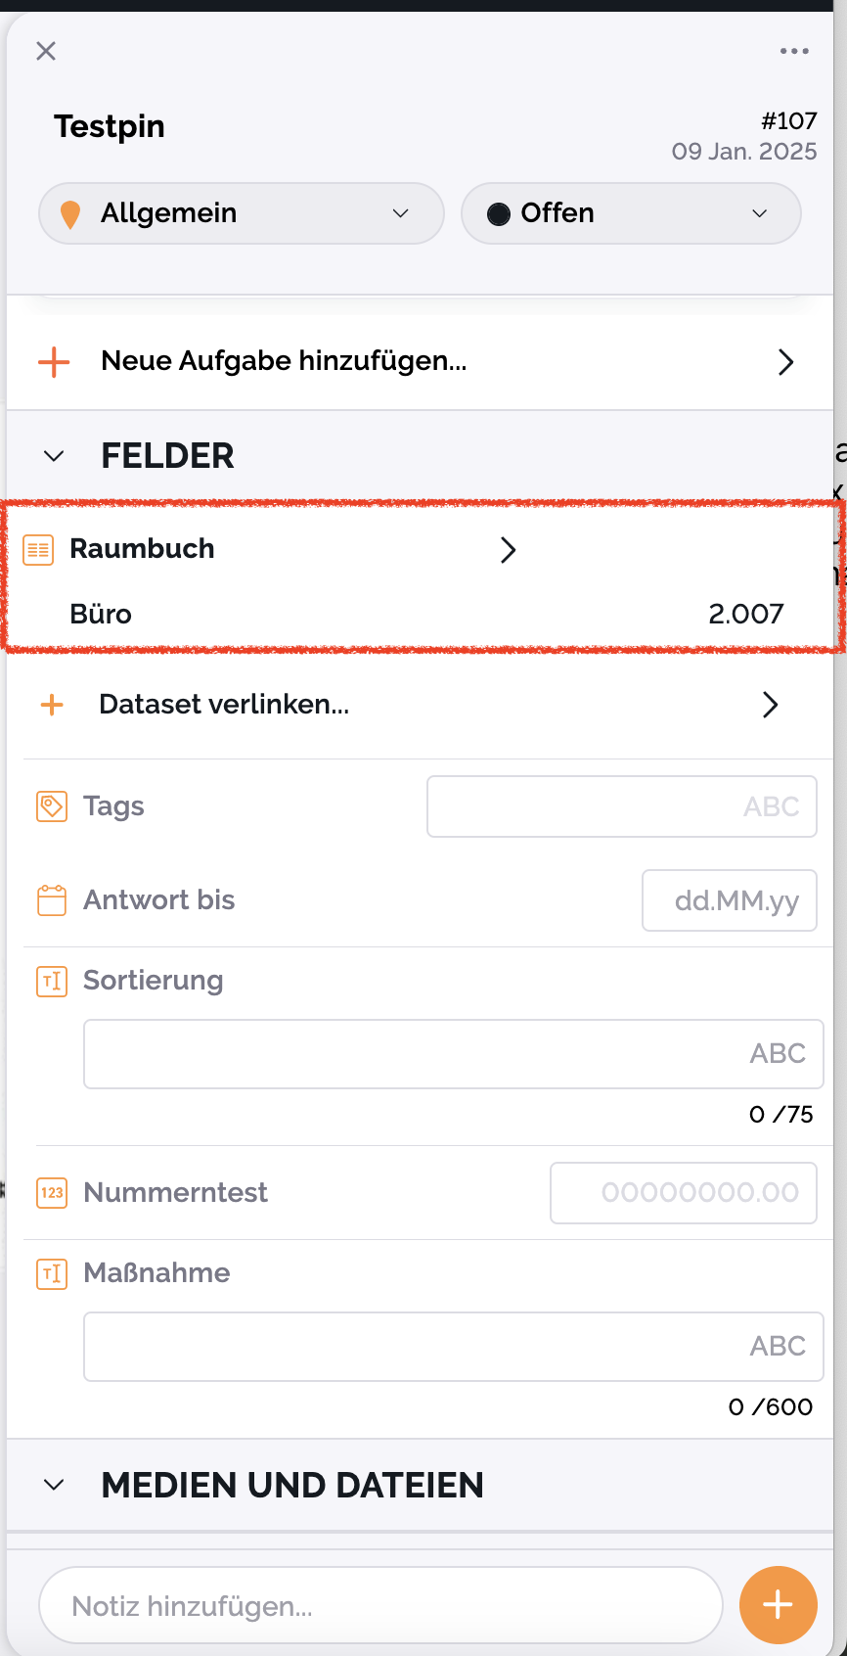Image resolution: width=847 pixels, height=1656 pixels.
Task: Open the Allgemein category dropdown
Action: [242, 213]
